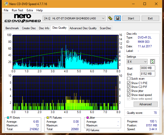Uncheck Show C2/PIF option
Image resolution: width=164 pixels, height=135 pixels.
pos(129,87)
